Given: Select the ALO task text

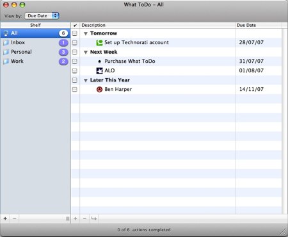Looking at the screenshot, I should click(109, 70).
